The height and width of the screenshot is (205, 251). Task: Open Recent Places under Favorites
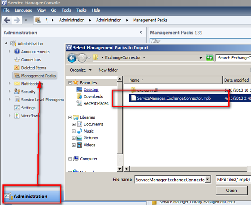click(x=96, y=103)
